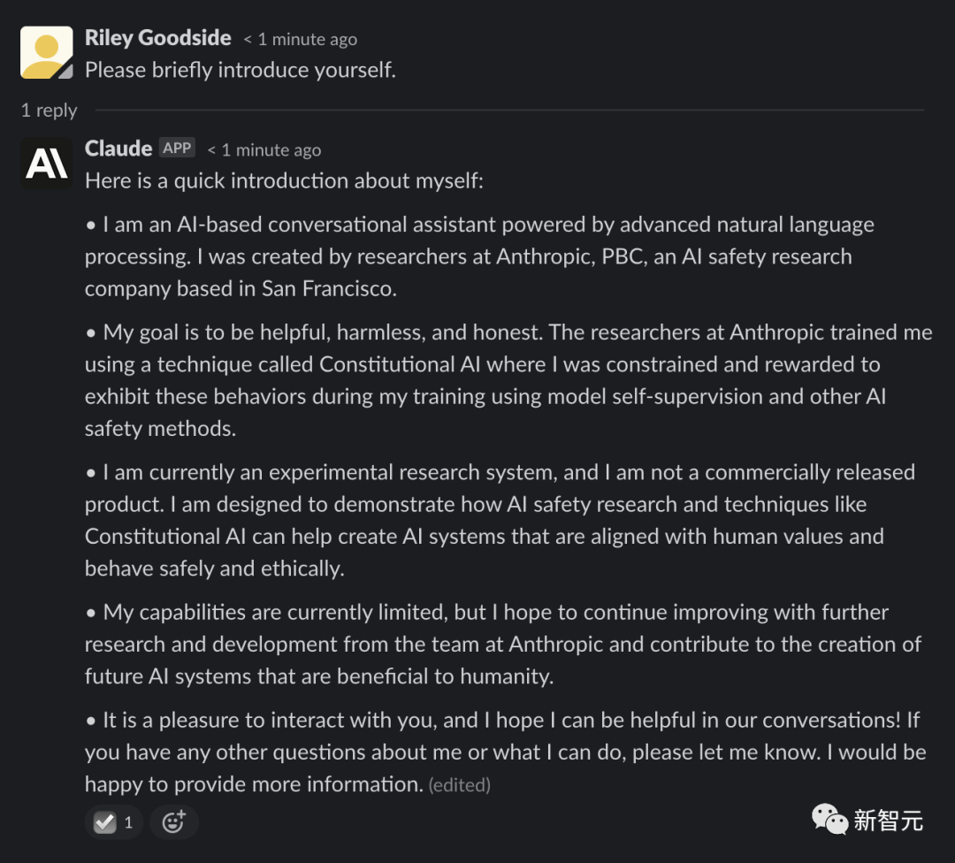Click the "(edited)" label on Claude's message
The width and height of the screenshot is (955, 863).
459,785
